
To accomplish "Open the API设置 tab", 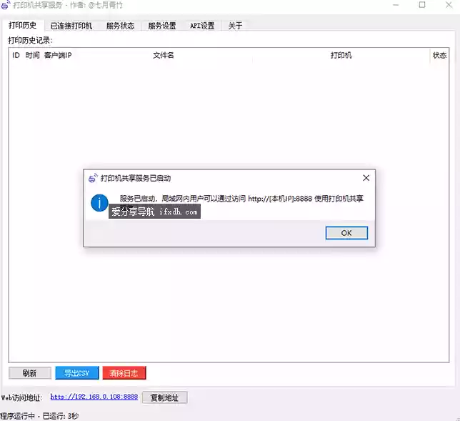I will click(x=202, y=26).
